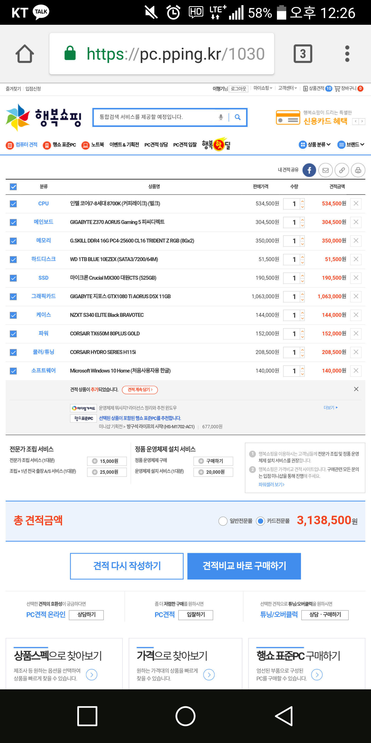The width and height of the screenshot is (371, 743).
Task: Copy the quote link icon
Action: click(x=342, y=170)
